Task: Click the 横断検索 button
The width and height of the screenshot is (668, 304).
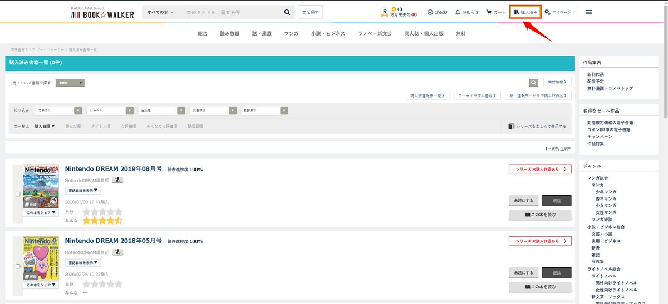Action: tap(557, 82)
